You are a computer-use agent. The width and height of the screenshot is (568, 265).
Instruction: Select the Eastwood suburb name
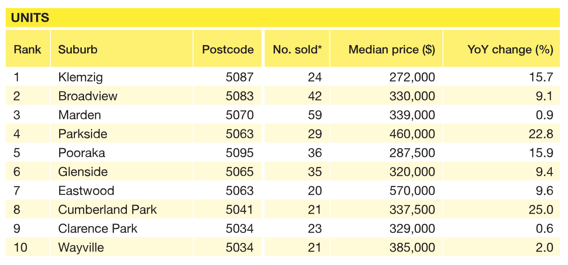(86, 191)
